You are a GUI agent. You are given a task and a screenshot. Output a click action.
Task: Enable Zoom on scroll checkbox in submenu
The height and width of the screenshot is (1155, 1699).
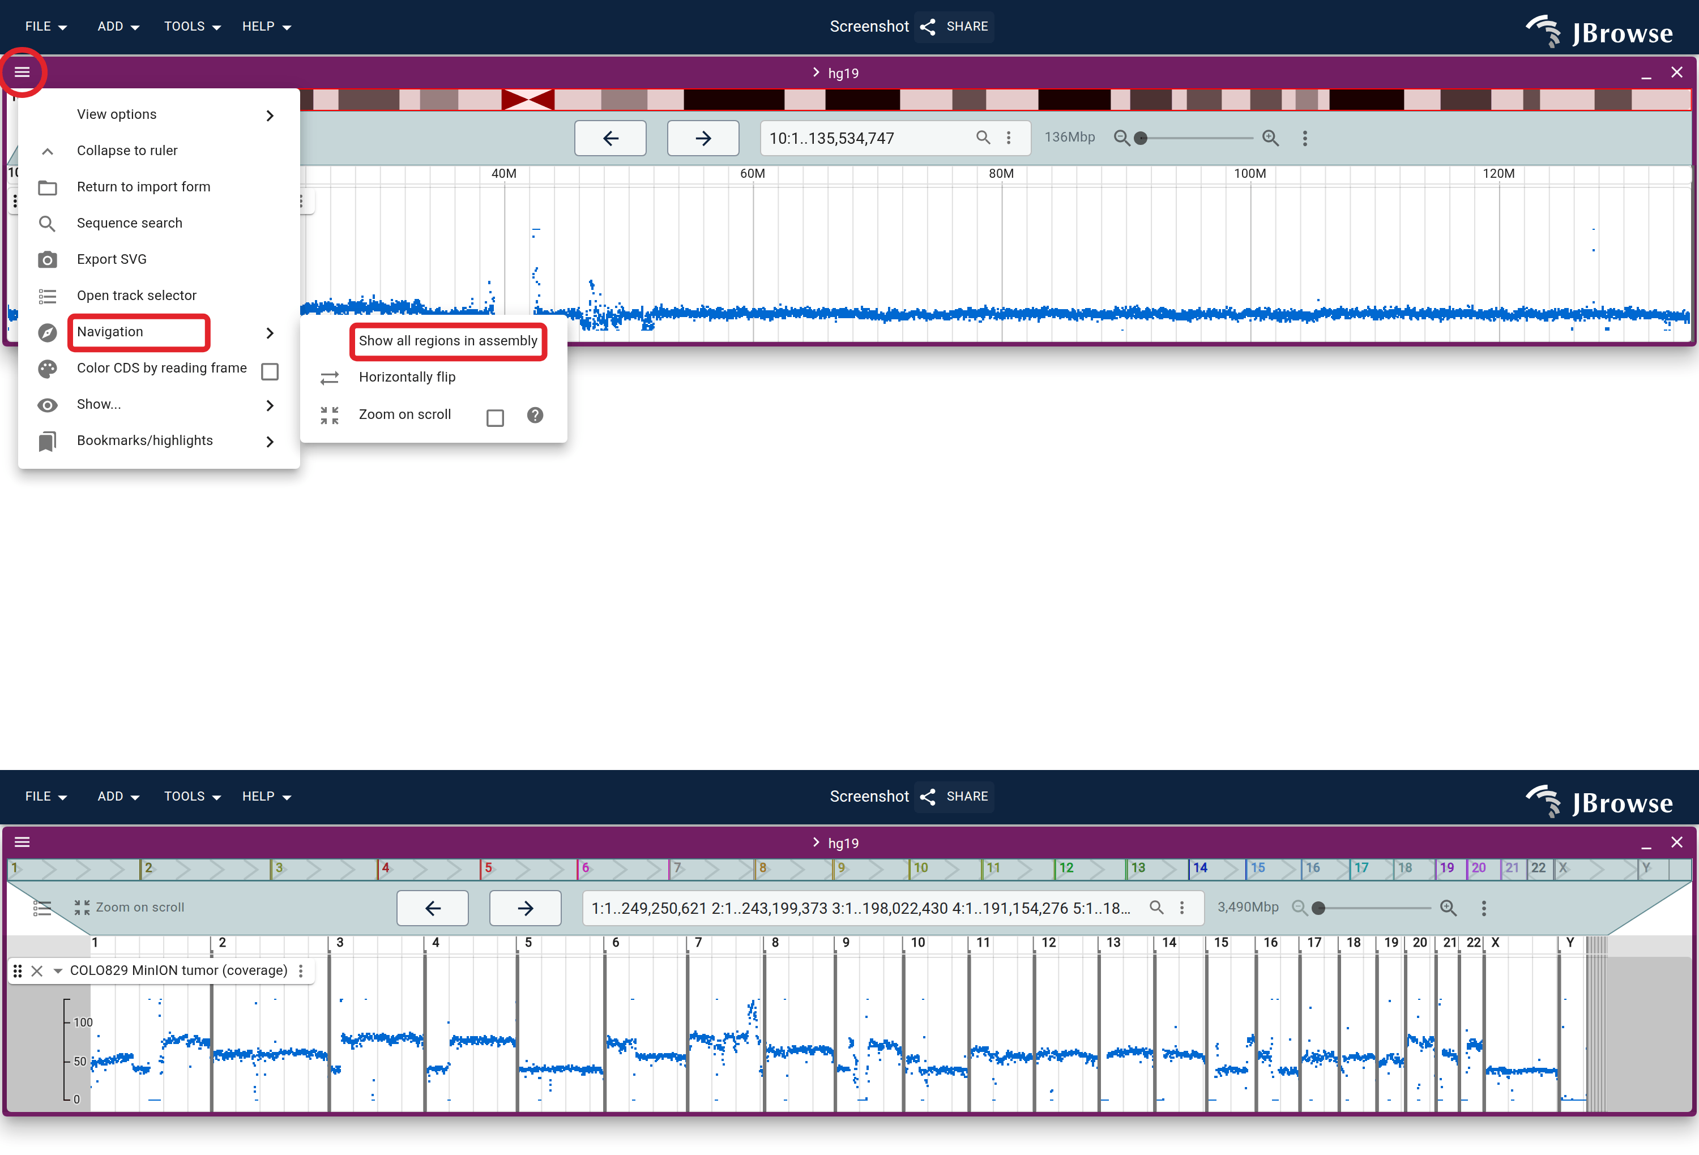coord(495,417)
